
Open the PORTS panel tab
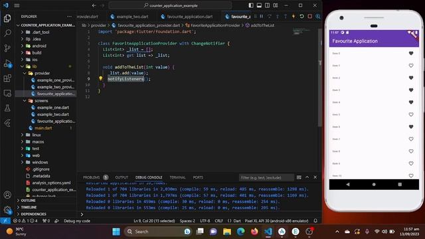pos(198,177)
